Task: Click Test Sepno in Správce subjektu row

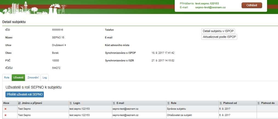Action: click(24, 109)
